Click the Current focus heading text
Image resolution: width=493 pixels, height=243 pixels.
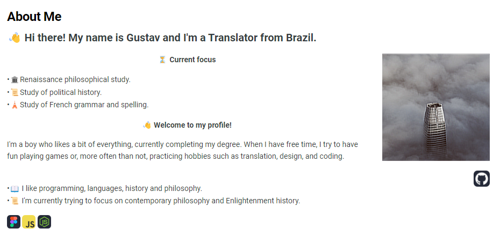(192, 60)
